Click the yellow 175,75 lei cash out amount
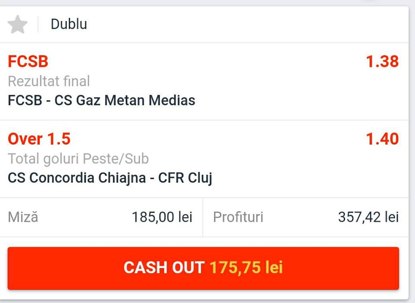This screenshot has height=303, width=415. [246, 267]
